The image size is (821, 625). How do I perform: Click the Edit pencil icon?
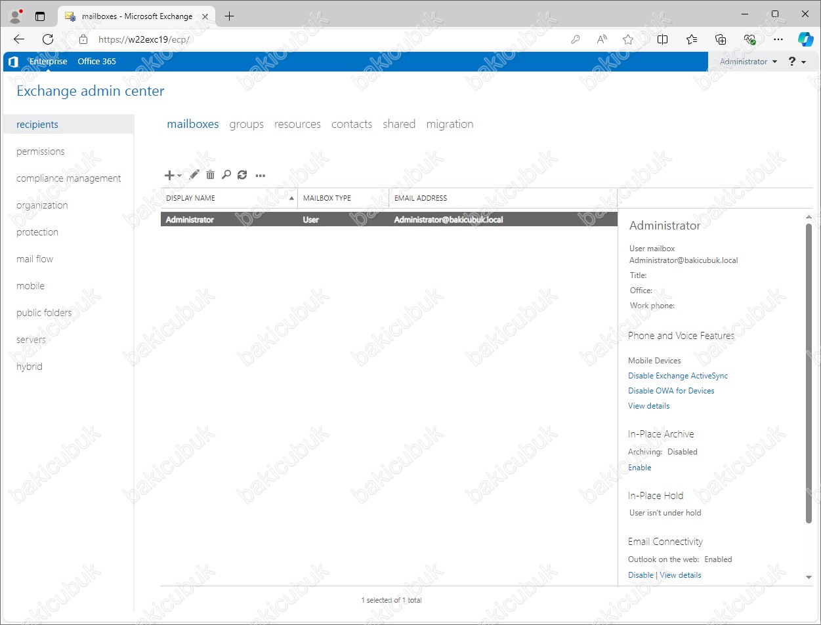pyautogui.click(x=194, y=175)
